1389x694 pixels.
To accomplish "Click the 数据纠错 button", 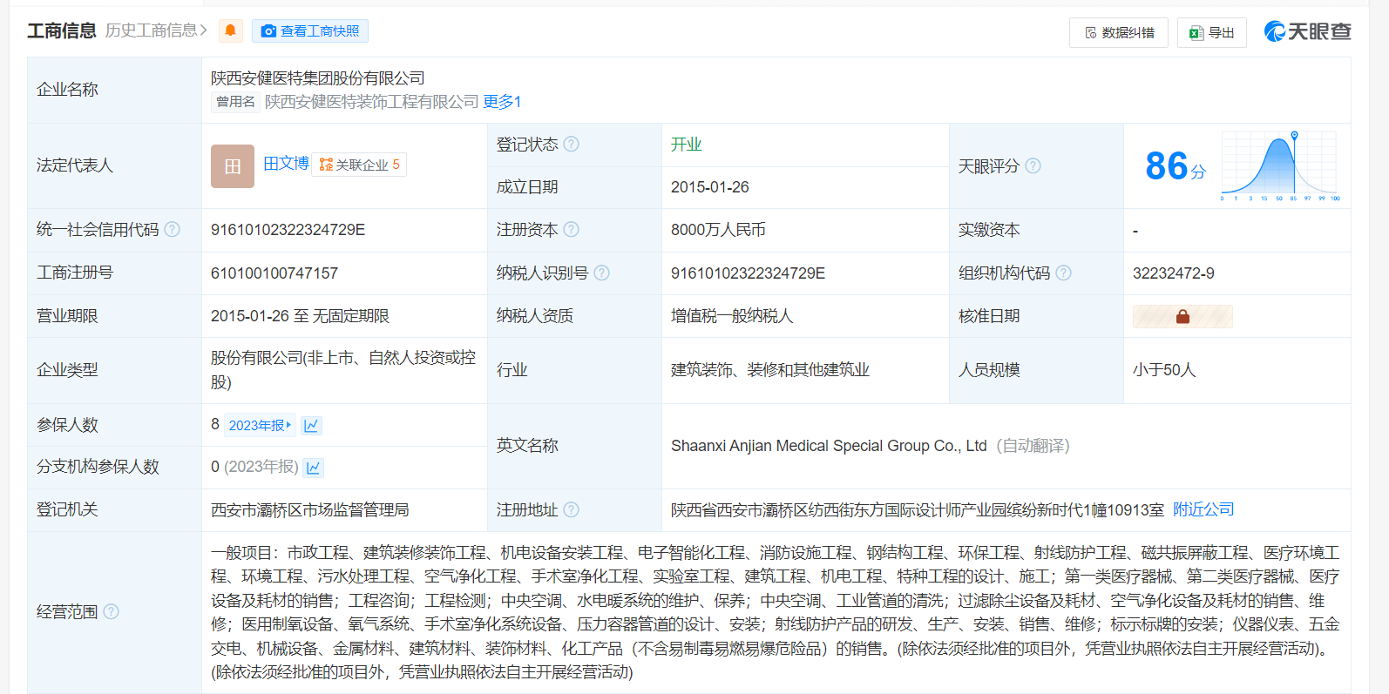I will [x=1119, y=32].
